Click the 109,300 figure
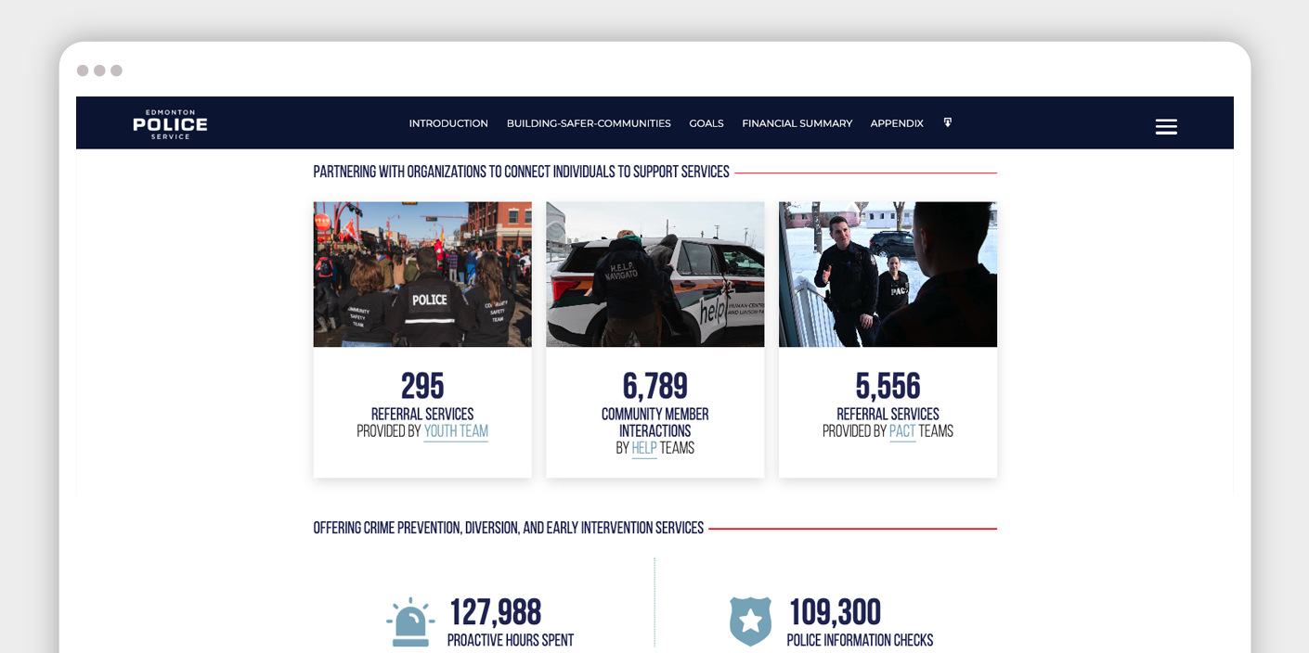This screenshot has height=653, width=1309. [x=835, y=612]
